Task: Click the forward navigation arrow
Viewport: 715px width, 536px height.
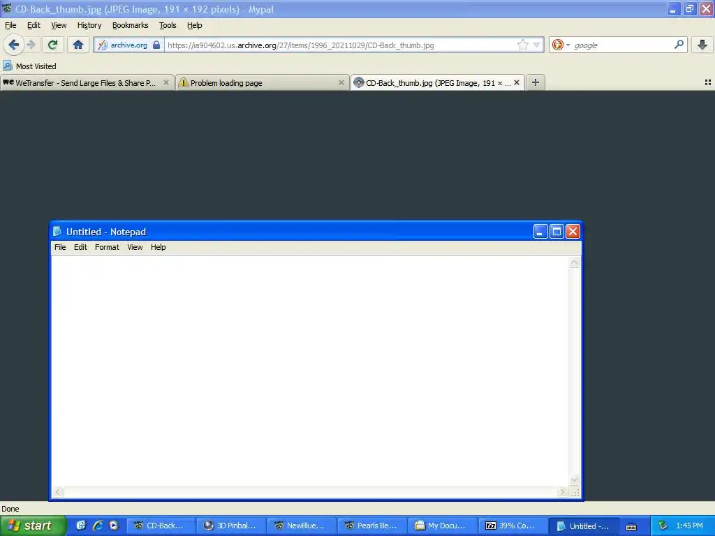Action: point(31,45)
